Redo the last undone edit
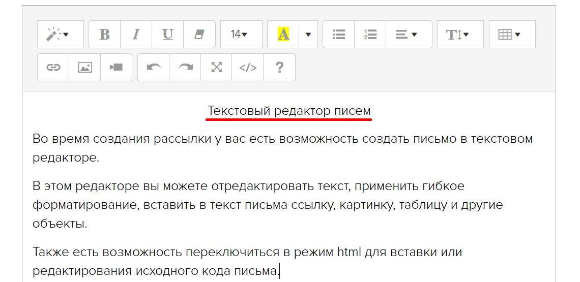Viewport: 580px width, 282px height. pos(185,68)
